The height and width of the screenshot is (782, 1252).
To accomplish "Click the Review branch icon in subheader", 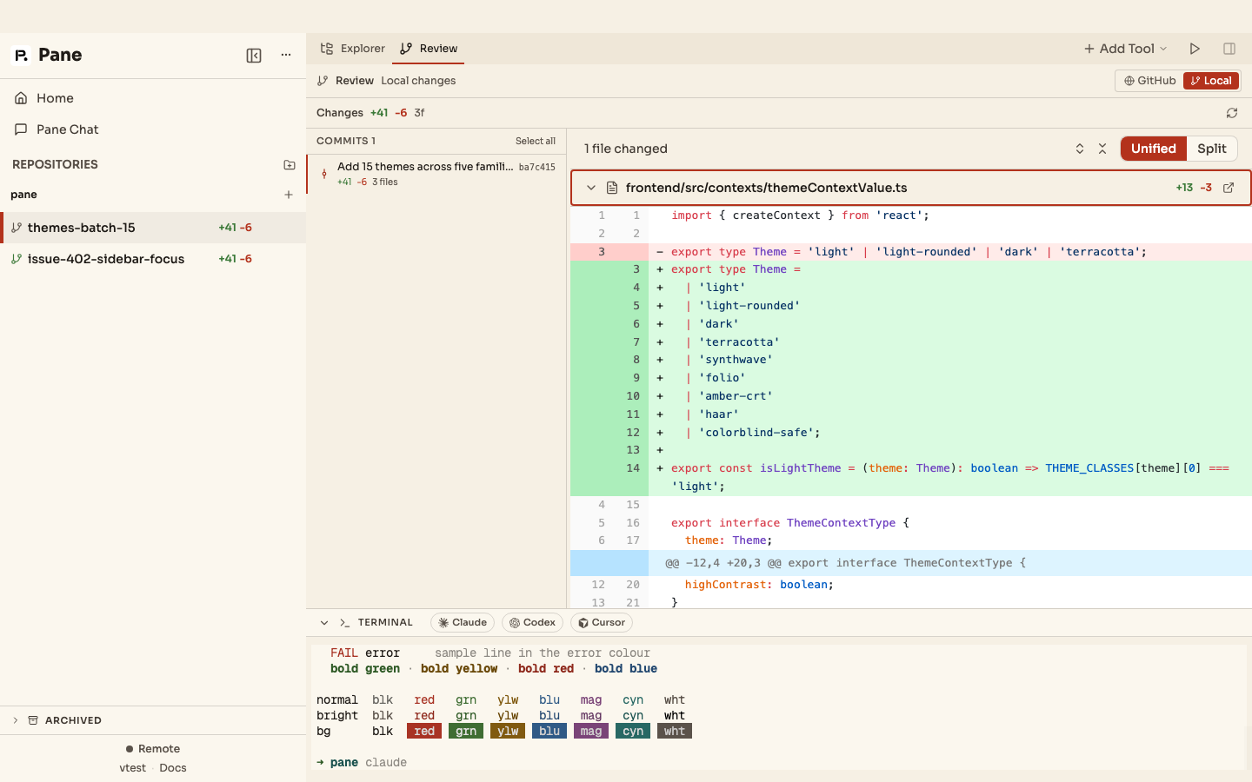I will tap(323, 81).
